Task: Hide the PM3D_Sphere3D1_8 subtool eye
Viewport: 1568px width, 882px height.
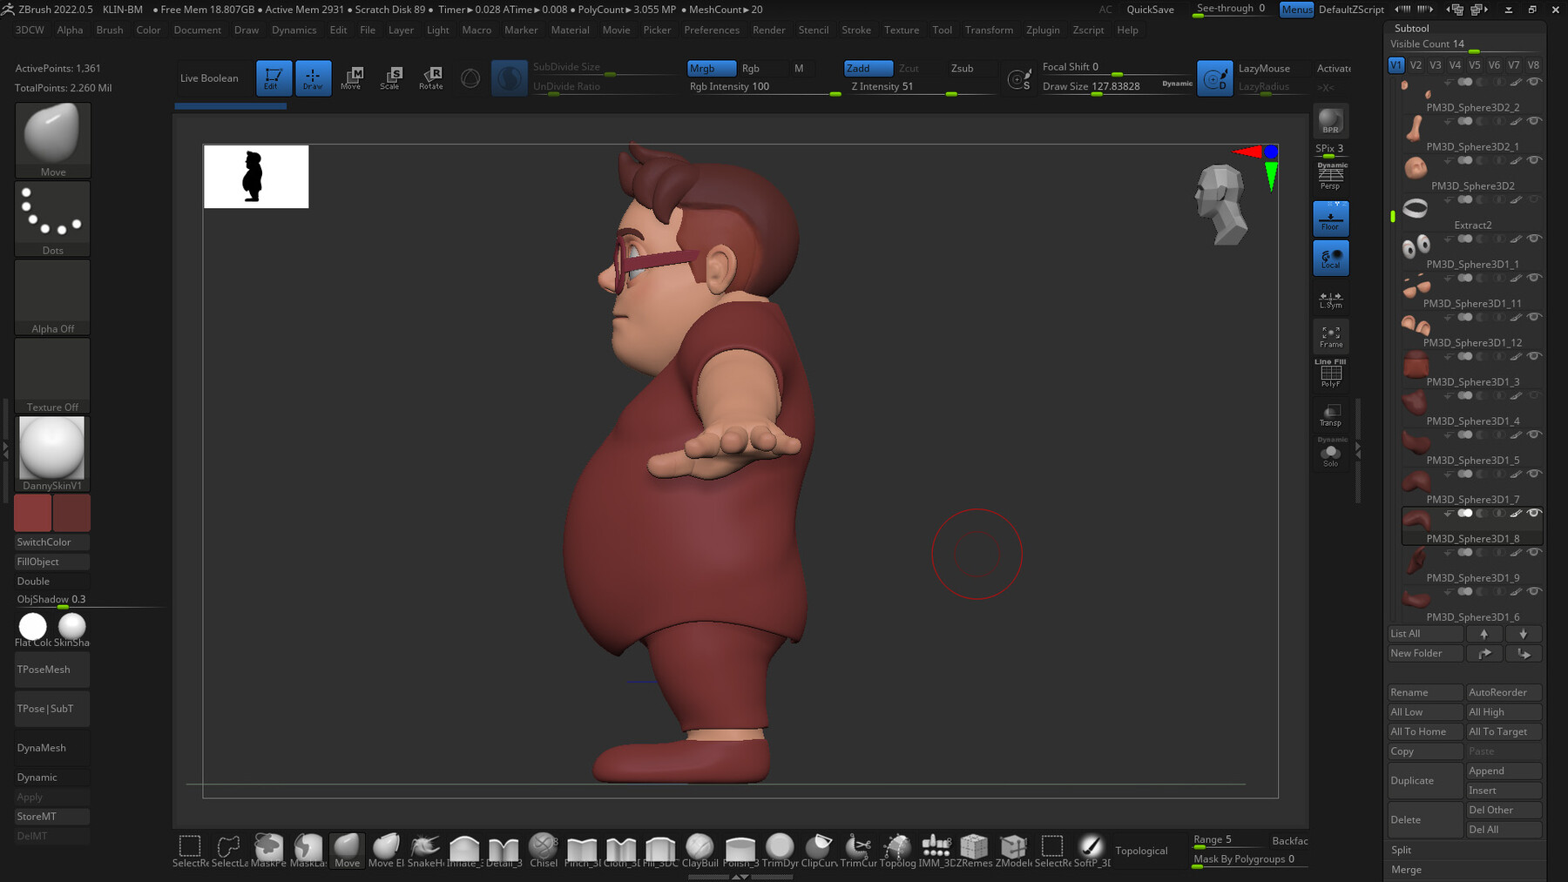Action: click(1533, 513)
